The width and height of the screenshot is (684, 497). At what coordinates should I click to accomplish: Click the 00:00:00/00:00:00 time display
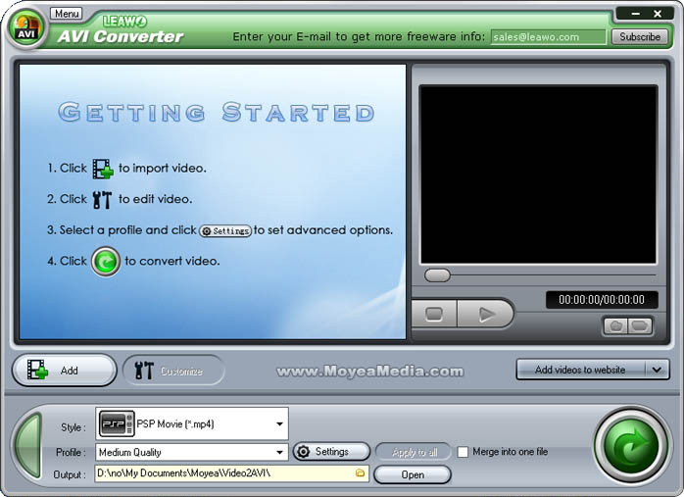coord(602,300)
